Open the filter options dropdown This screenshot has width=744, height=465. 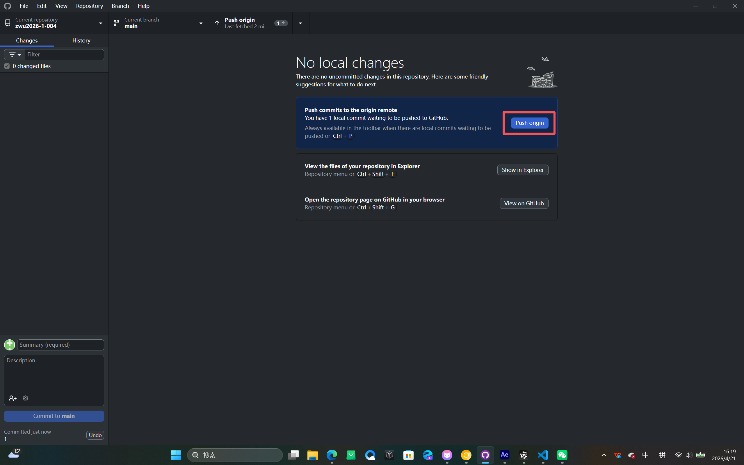pos(15,54)
